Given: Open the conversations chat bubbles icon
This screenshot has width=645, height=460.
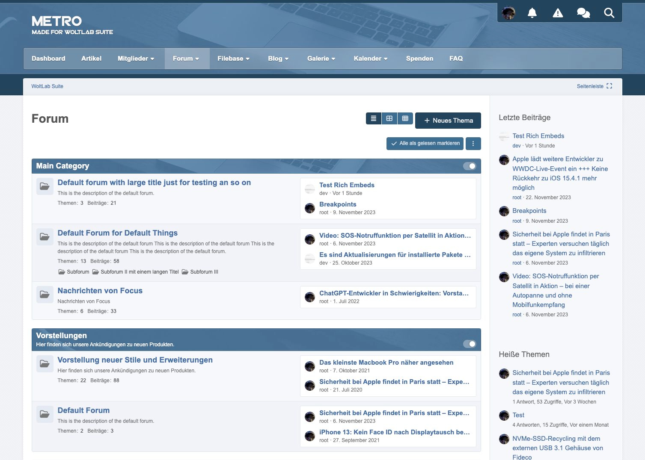Looking at the screenshot, I should point(583,13).
